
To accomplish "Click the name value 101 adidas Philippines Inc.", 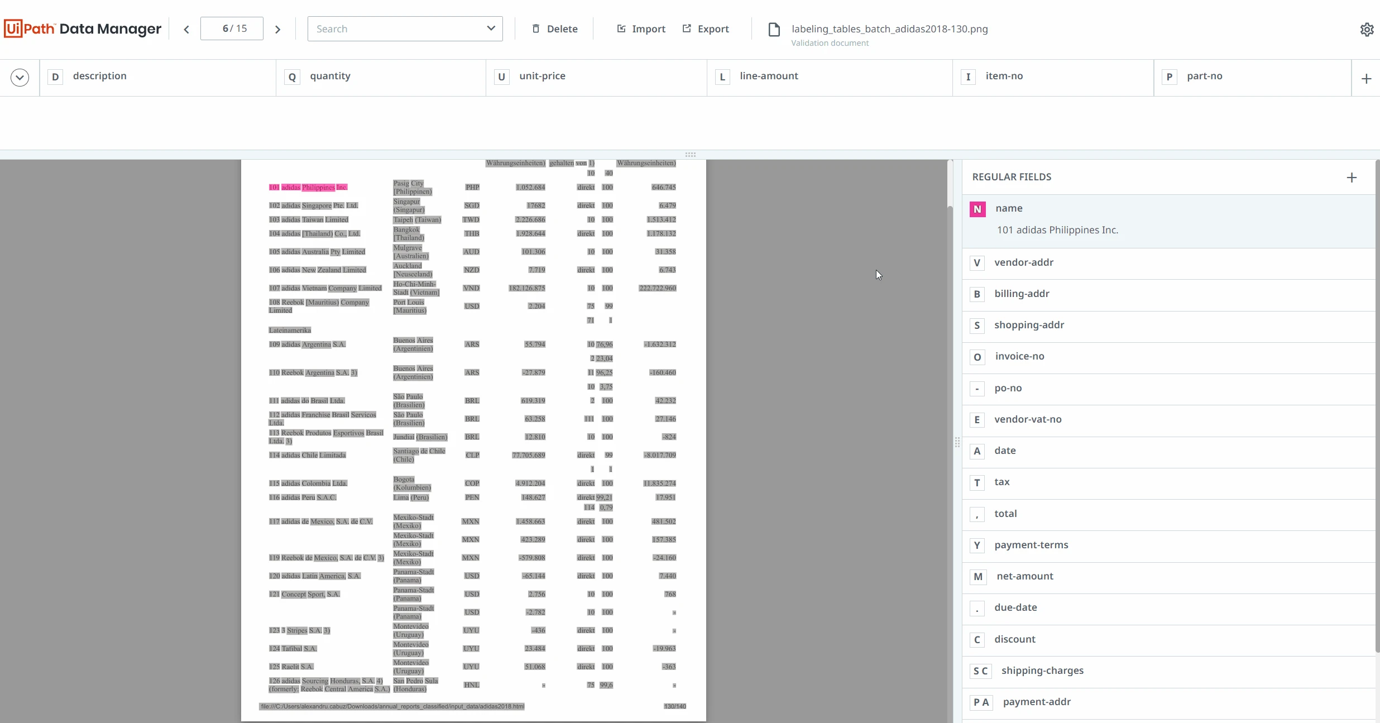I will tap(1057, 230).
